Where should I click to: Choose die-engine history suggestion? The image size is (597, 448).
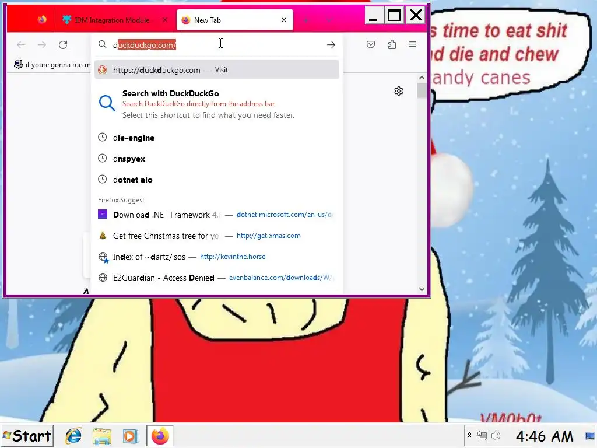[x=217, y=138]
